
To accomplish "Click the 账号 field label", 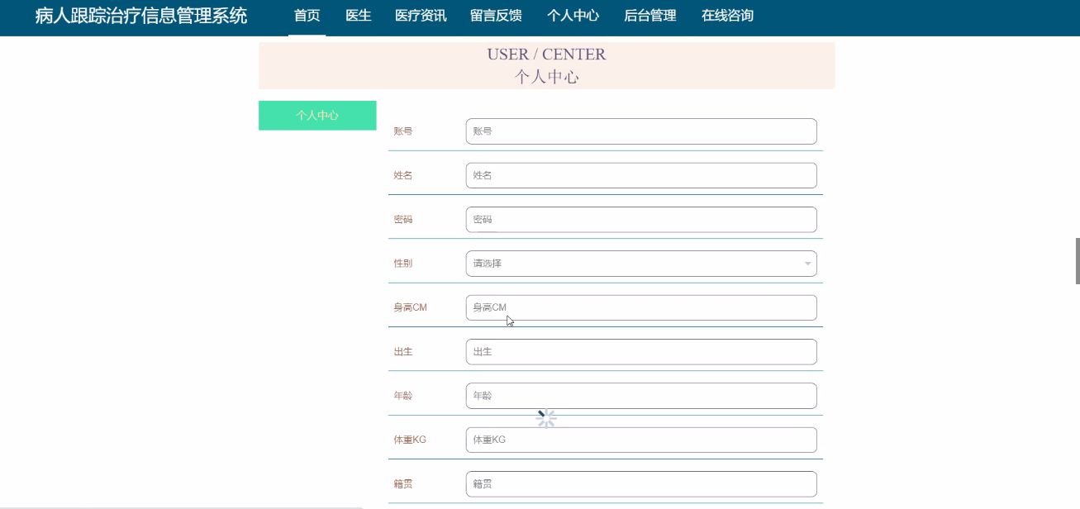I will [402, 131].
